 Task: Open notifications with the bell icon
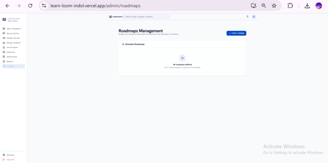[247, 16]
